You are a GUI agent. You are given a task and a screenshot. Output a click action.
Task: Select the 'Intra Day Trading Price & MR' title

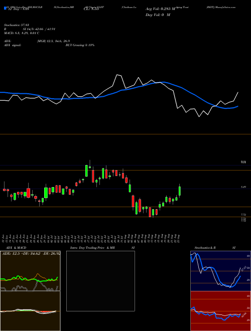click(x=92, y=248)
